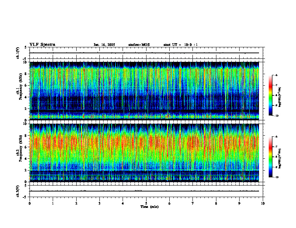Click inside the ch.2 spectrogram panel
The image size is (296, 228).
(144, 153)
